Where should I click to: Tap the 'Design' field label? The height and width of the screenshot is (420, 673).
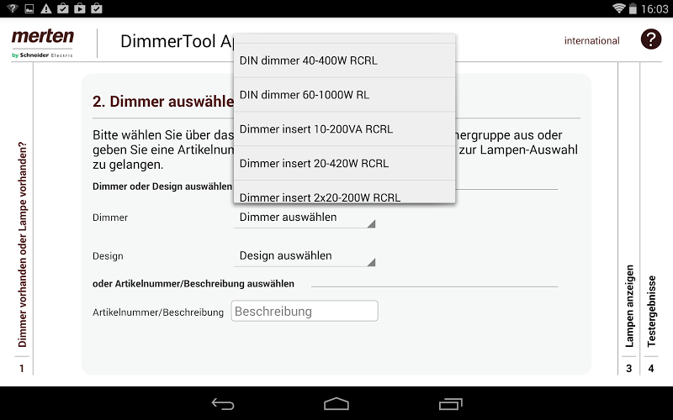108,256
